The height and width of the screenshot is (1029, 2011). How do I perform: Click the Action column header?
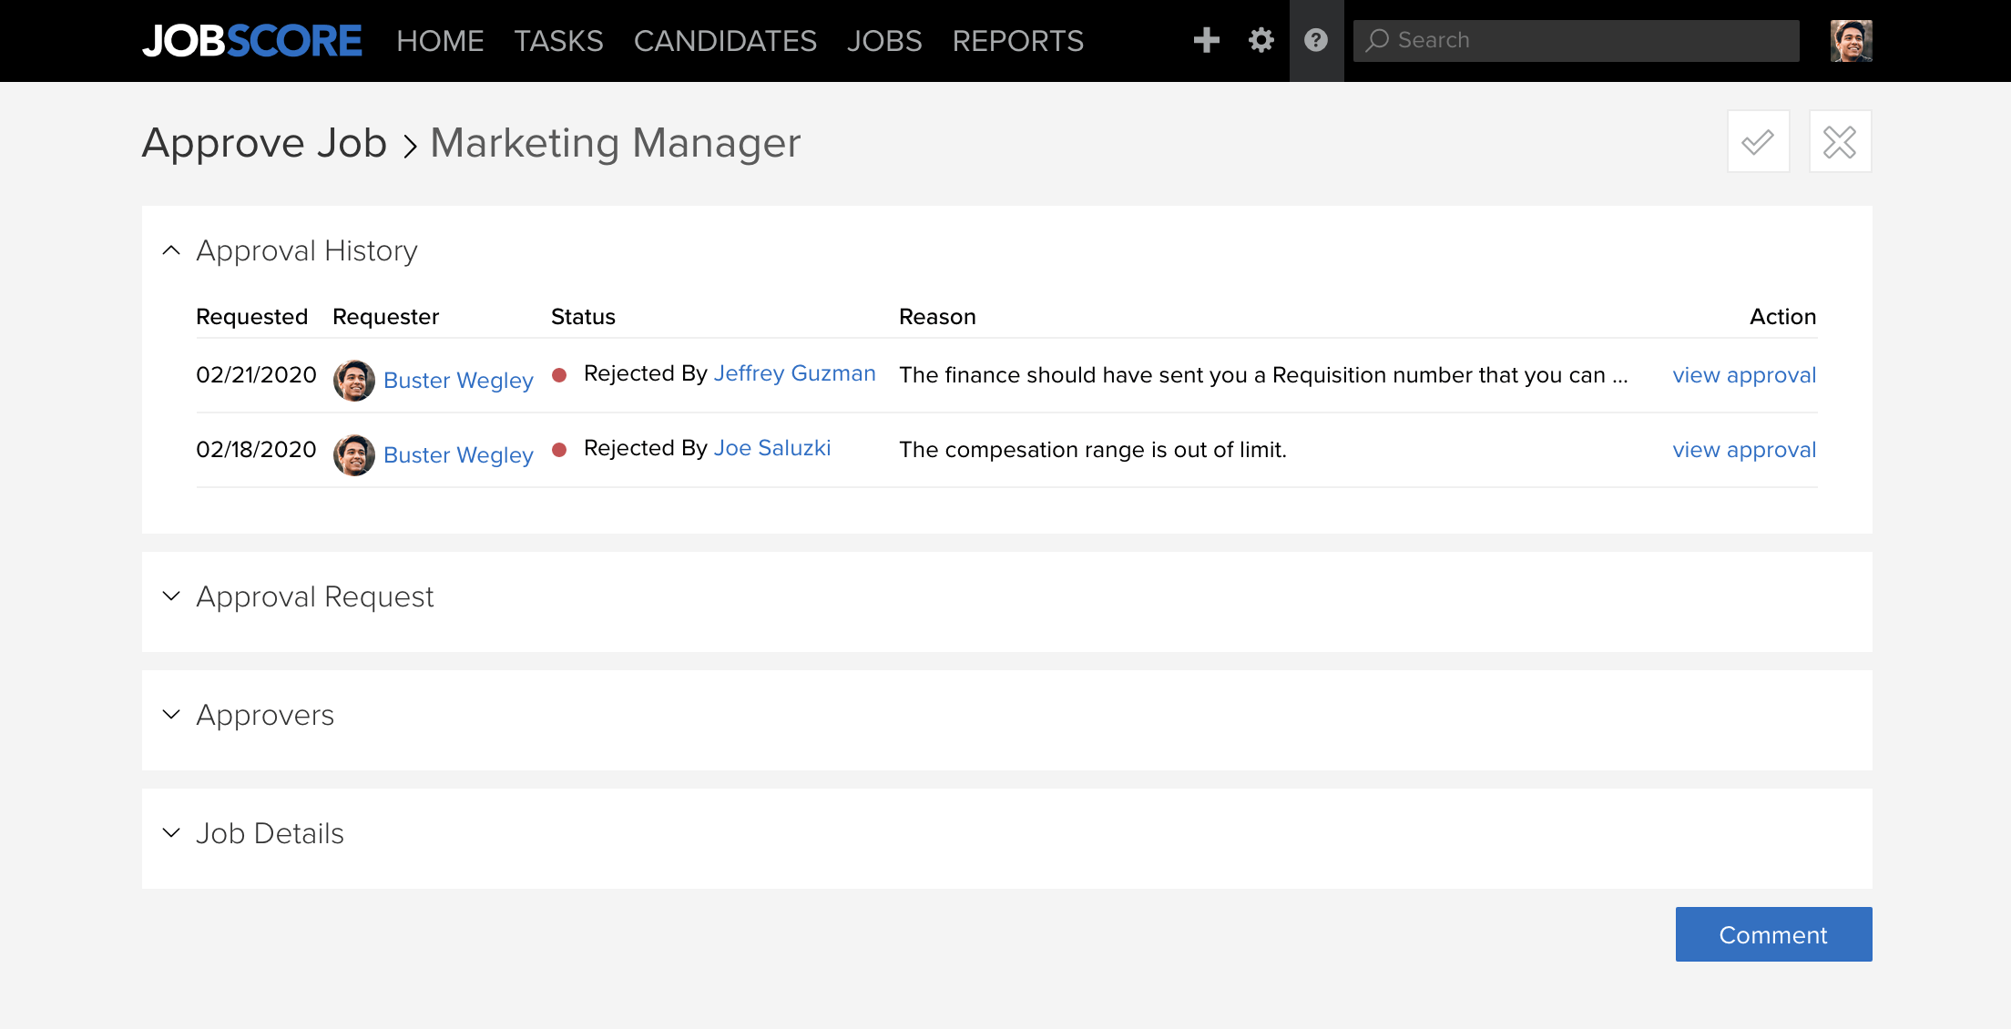pyautogui.click(x=1783, y=317)
